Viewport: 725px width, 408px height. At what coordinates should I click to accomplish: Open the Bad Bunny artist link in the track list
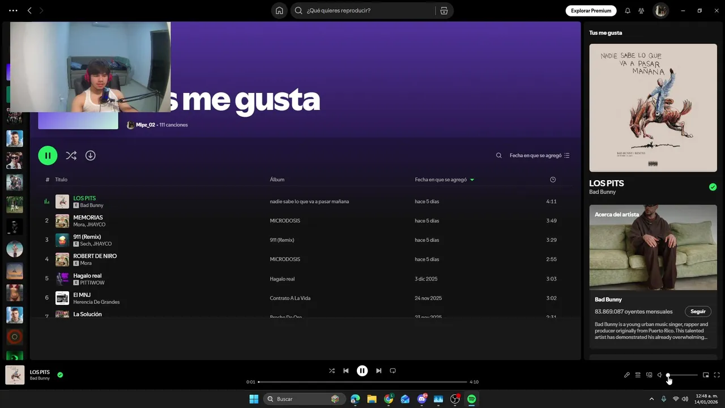tap(92, 205)
